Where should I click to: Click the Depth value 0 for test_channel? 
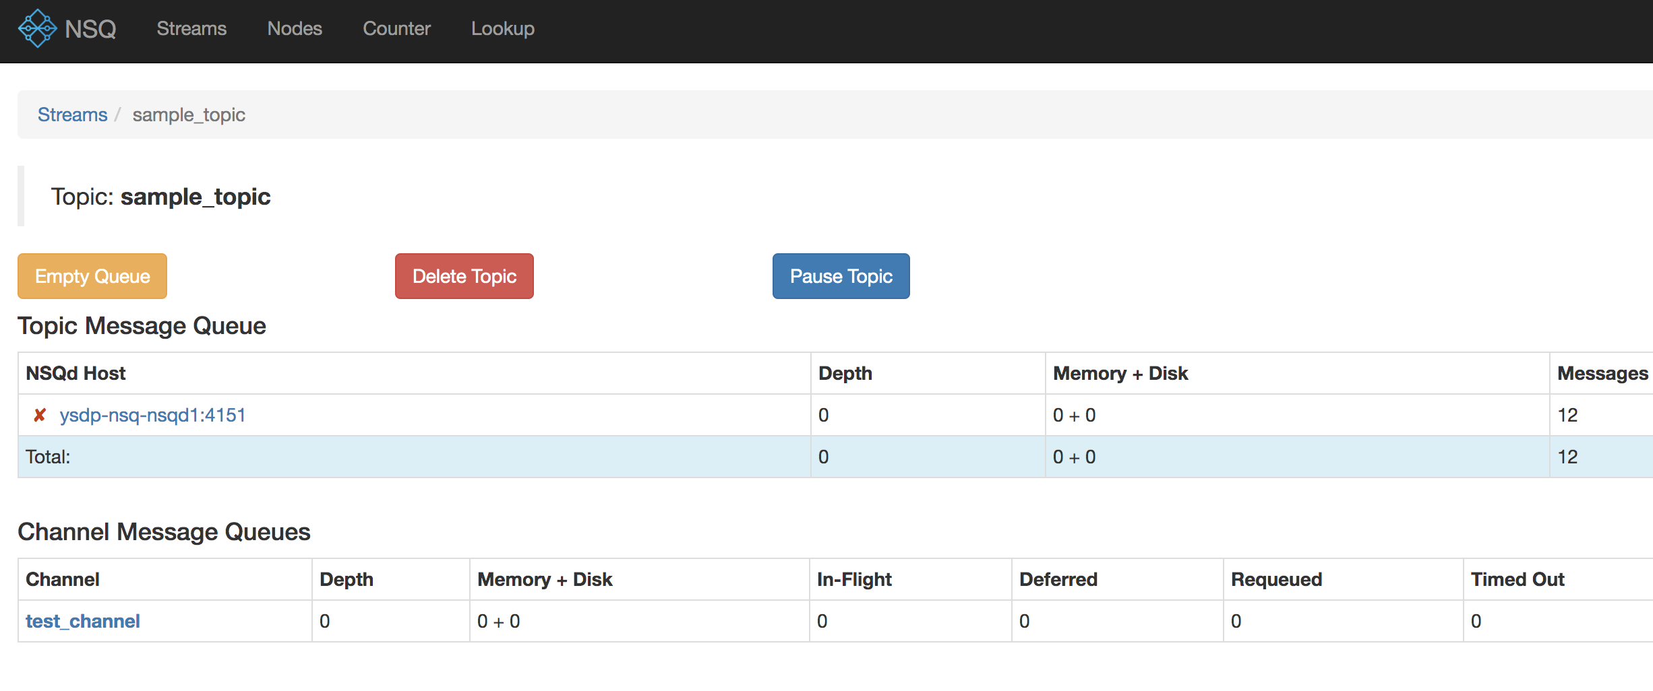coord(325,621)
